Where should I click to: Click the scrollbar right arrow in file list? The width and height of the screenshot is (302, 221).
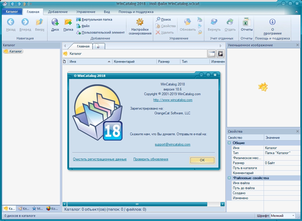pos(223,204)
